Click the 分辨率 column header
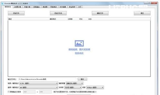 point(70,19)
